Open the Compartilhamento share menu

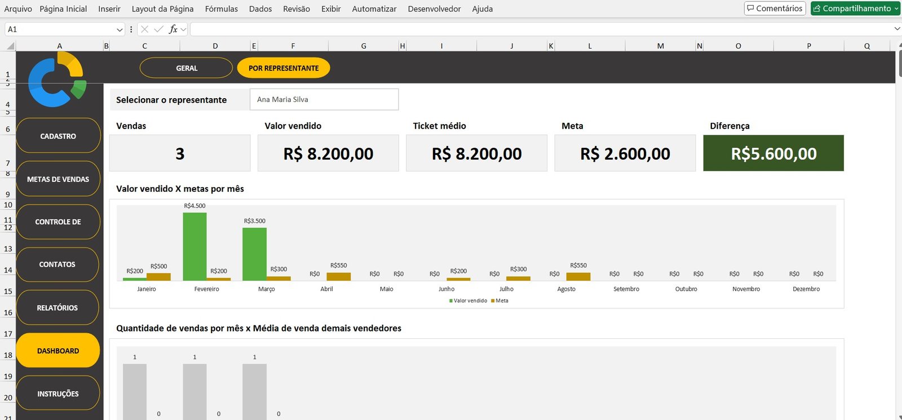(x=855, y=8)
